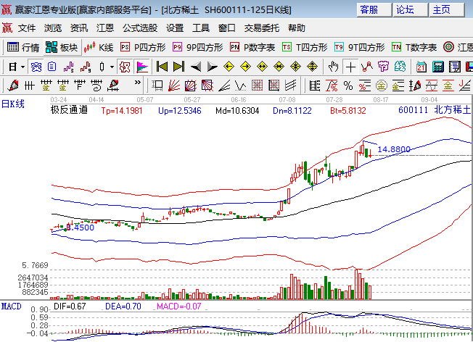Click the 600111 北方稀土 stock name
The width and height of the screenshot is (473, 342).
click(x=435, y=110)
